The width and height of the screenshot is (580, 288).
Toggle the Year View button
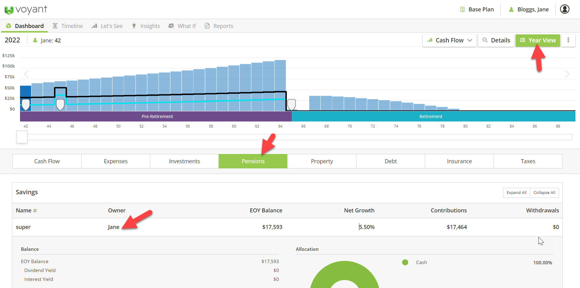click(x=538, y=40)
